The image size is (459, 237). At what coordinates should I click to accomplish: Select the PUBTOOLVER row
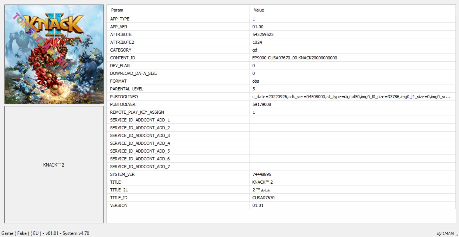coord(123,104)
